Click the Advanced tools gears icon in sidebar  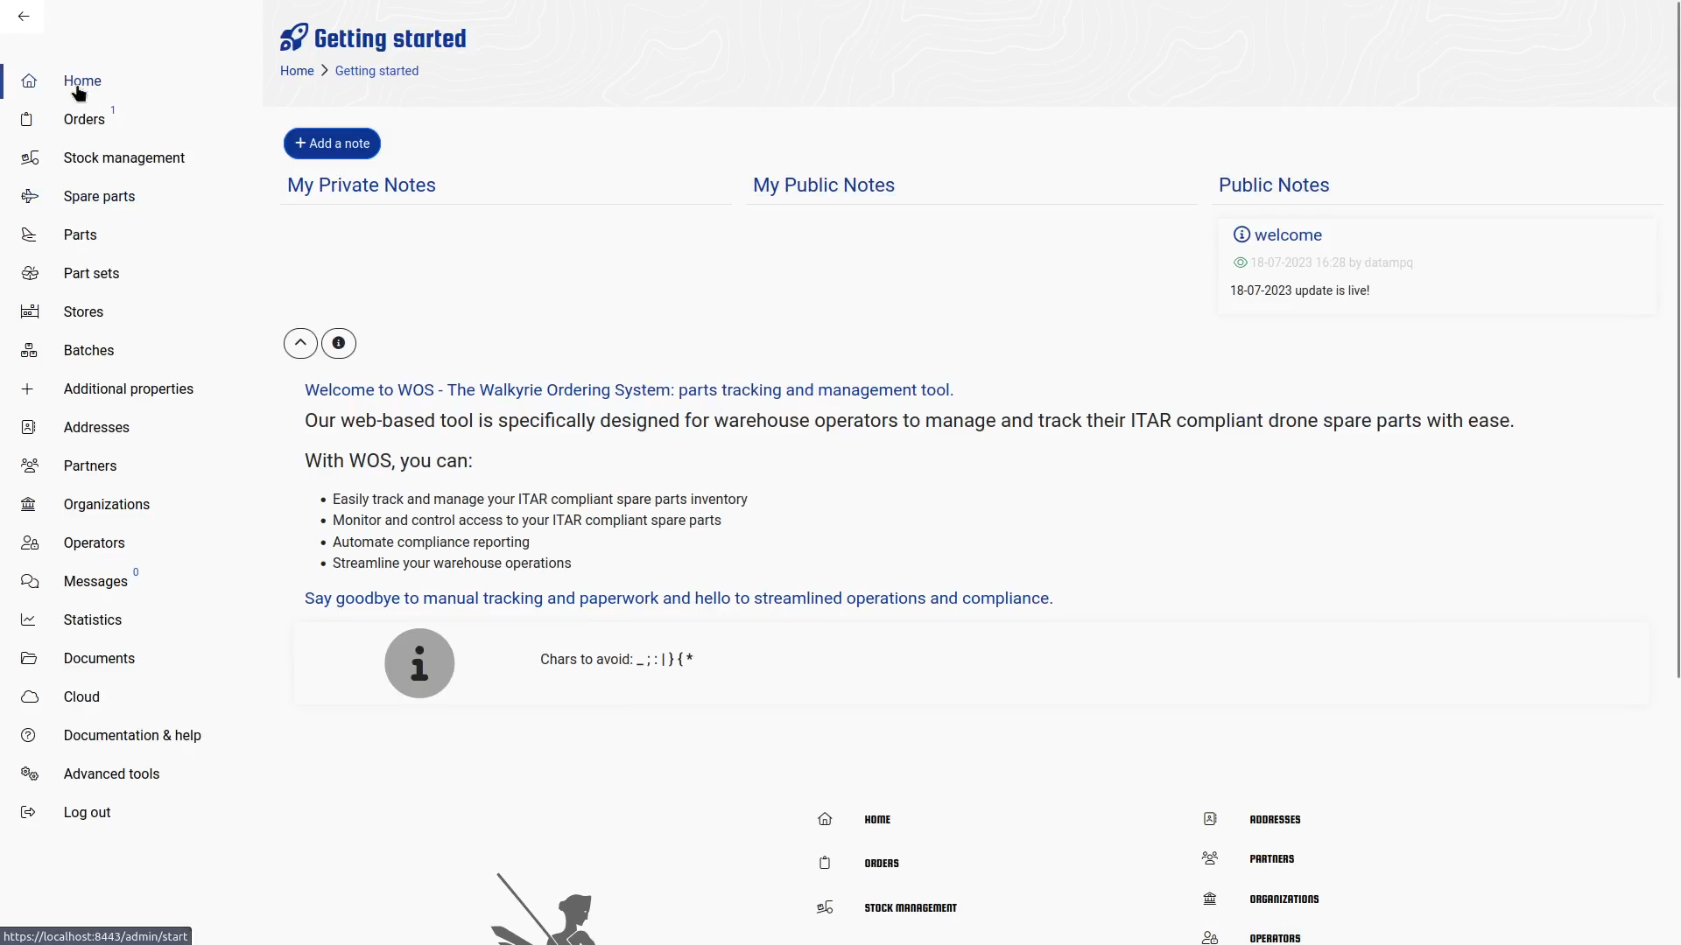(30, 773)
